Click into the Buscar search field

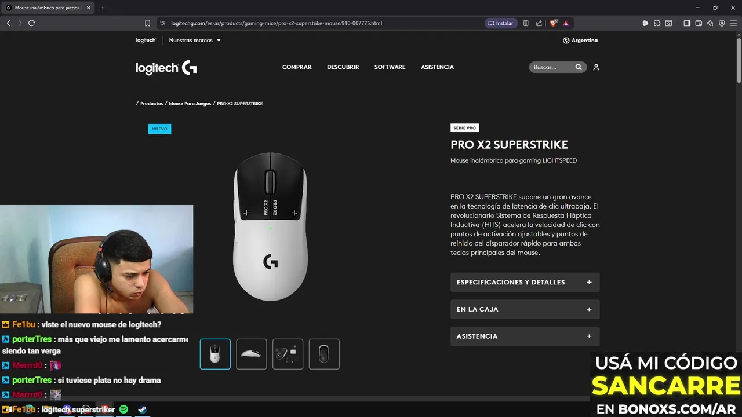(x=551, y=67)
